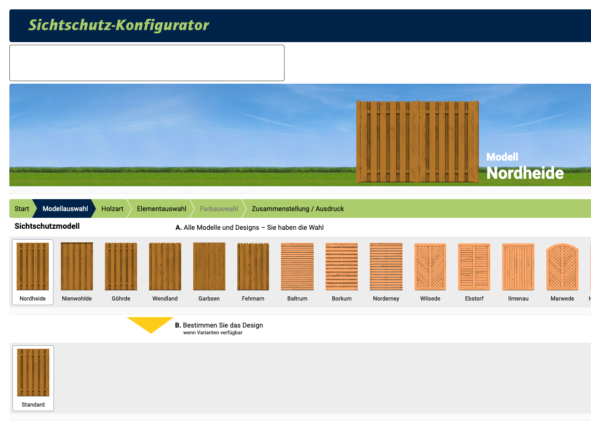Click the empty box below the header

coord(147,63)
